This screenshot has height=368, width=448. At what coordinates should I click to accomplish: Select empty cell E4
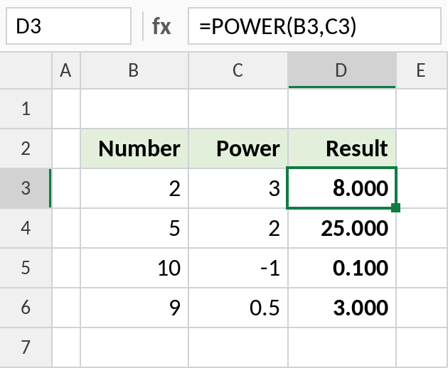[422, 228]
